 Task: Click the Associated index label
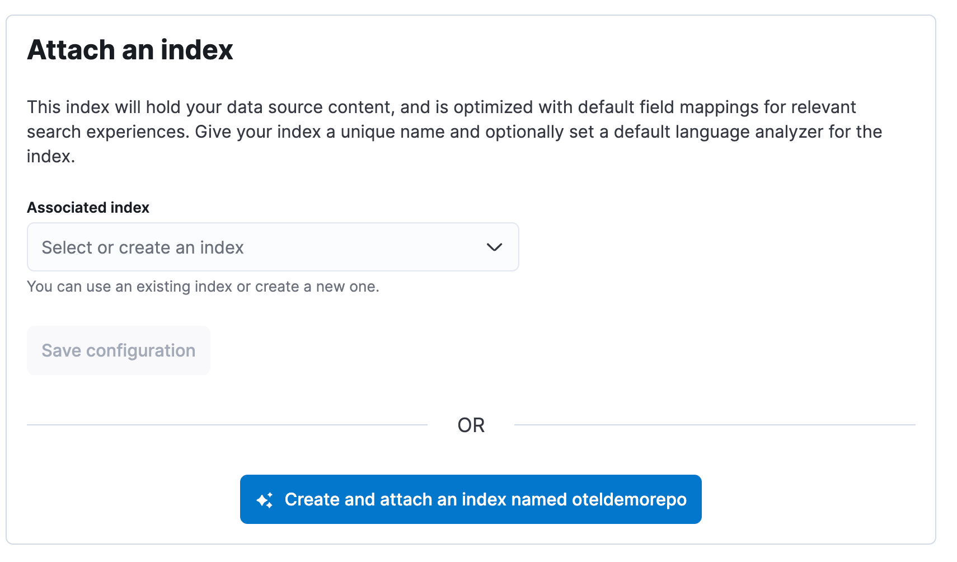click(x=87, y=207)
